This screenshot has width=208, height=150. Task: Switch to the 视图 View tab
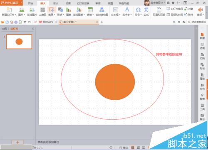click(x=110, y=3)
